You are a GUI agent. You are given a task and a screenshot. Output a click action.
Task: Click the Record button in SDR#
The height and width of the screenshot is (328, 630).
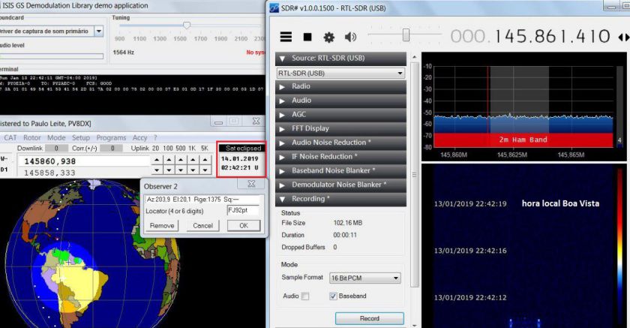(x=369, y=318)
